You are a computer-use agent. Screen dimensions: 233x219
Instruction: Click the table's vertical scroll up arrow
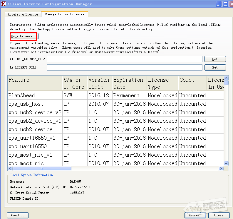(226, 78)
